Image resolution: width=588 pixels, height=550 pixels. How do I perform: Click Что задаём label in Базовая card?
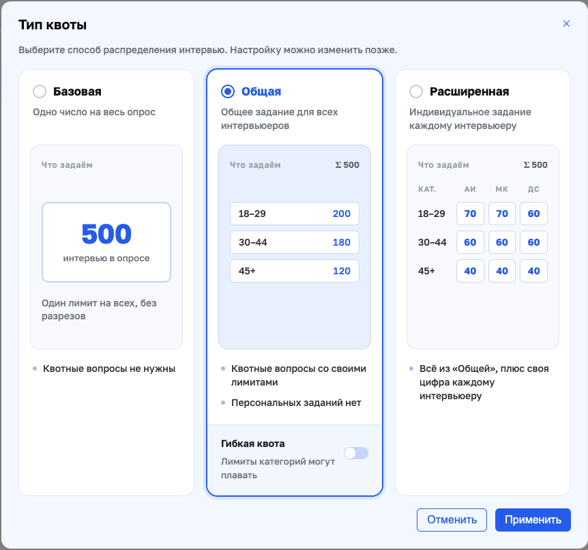(x=67, y=164)
